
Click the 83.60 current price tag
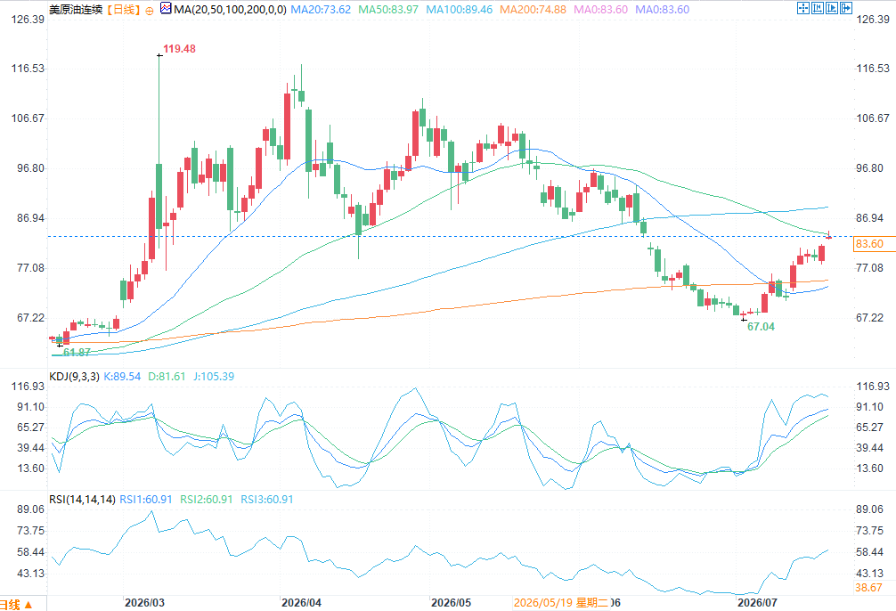tap(868, 244)
